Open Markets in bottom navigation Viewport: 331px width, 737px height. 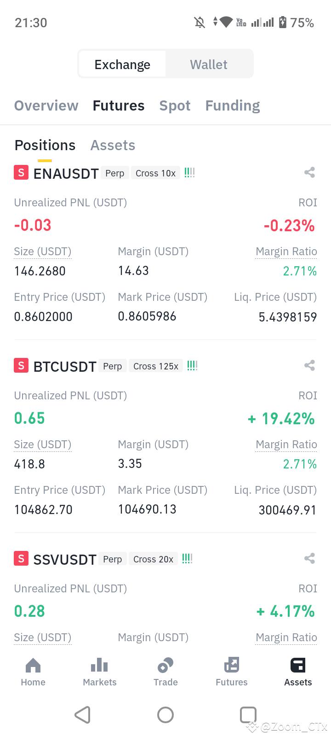coord(100,672)
